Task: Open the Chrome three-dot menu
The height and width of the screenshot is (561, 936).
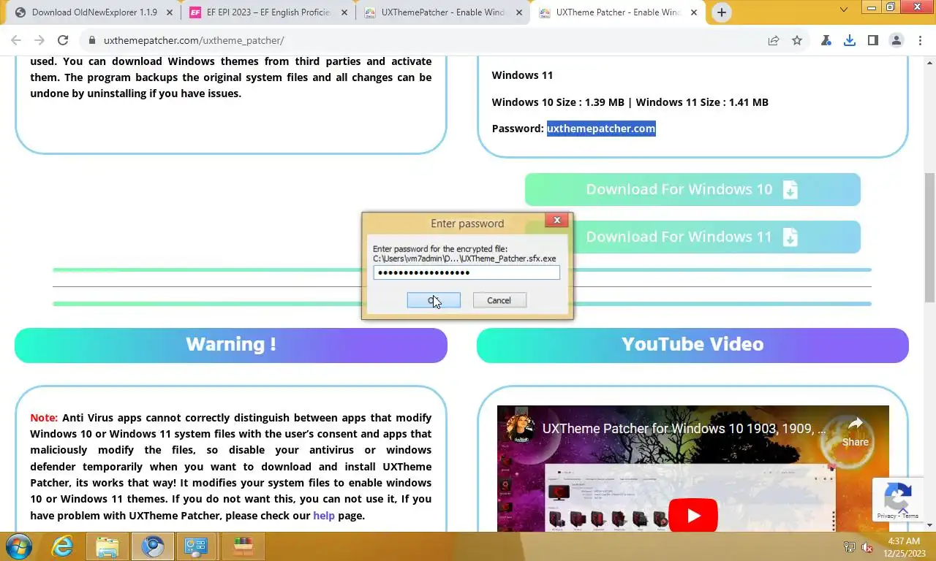Action: tap(920, 41)
